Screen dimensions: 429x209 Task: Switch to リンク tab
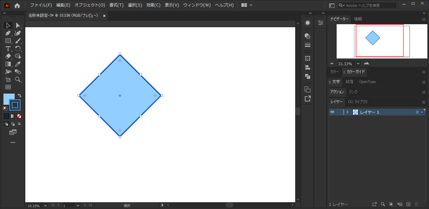pos(353,92)
